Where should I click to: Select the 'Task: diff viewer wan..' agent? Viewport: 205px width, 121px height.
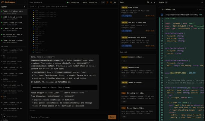pos(14,12)
